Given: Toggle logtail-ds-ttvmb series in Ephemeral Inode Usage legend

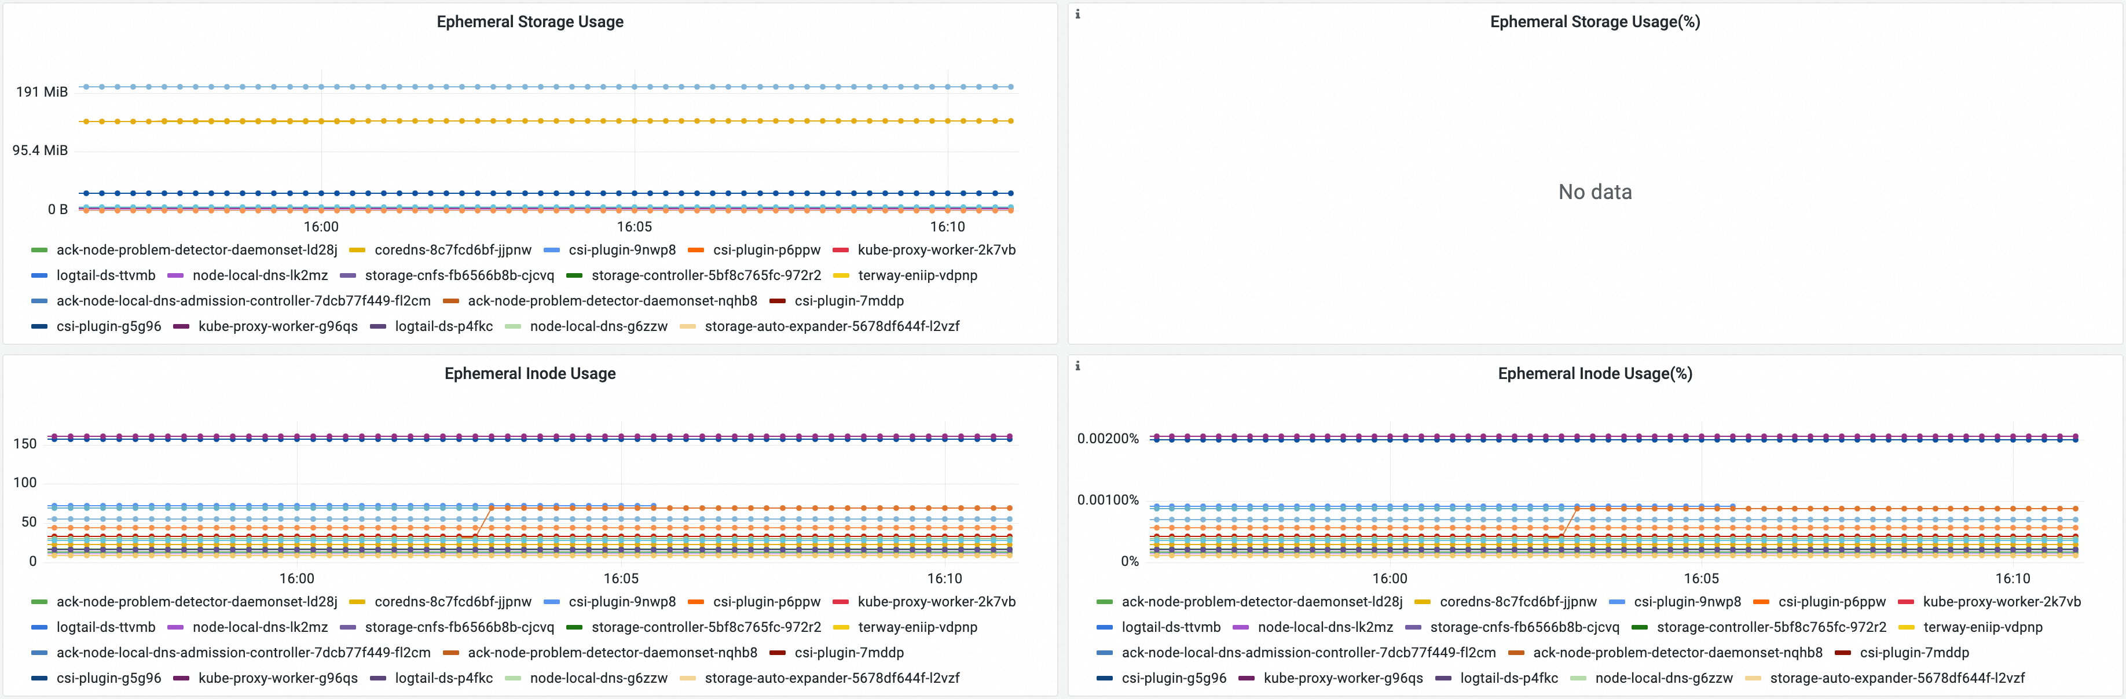Looking at the screenshot, I should pos(105,627).
